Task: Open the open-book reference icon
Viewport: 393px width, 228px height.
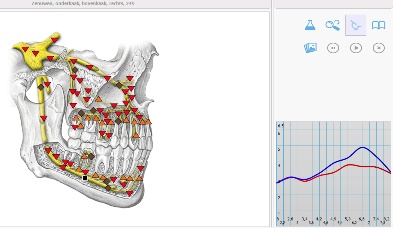Action: [x=379, y=25]
